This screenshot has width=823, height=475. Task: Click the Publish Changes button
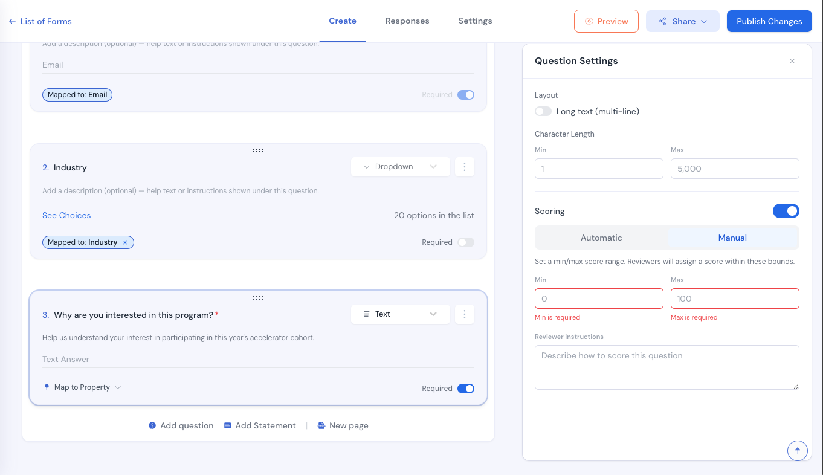point(769,21)
